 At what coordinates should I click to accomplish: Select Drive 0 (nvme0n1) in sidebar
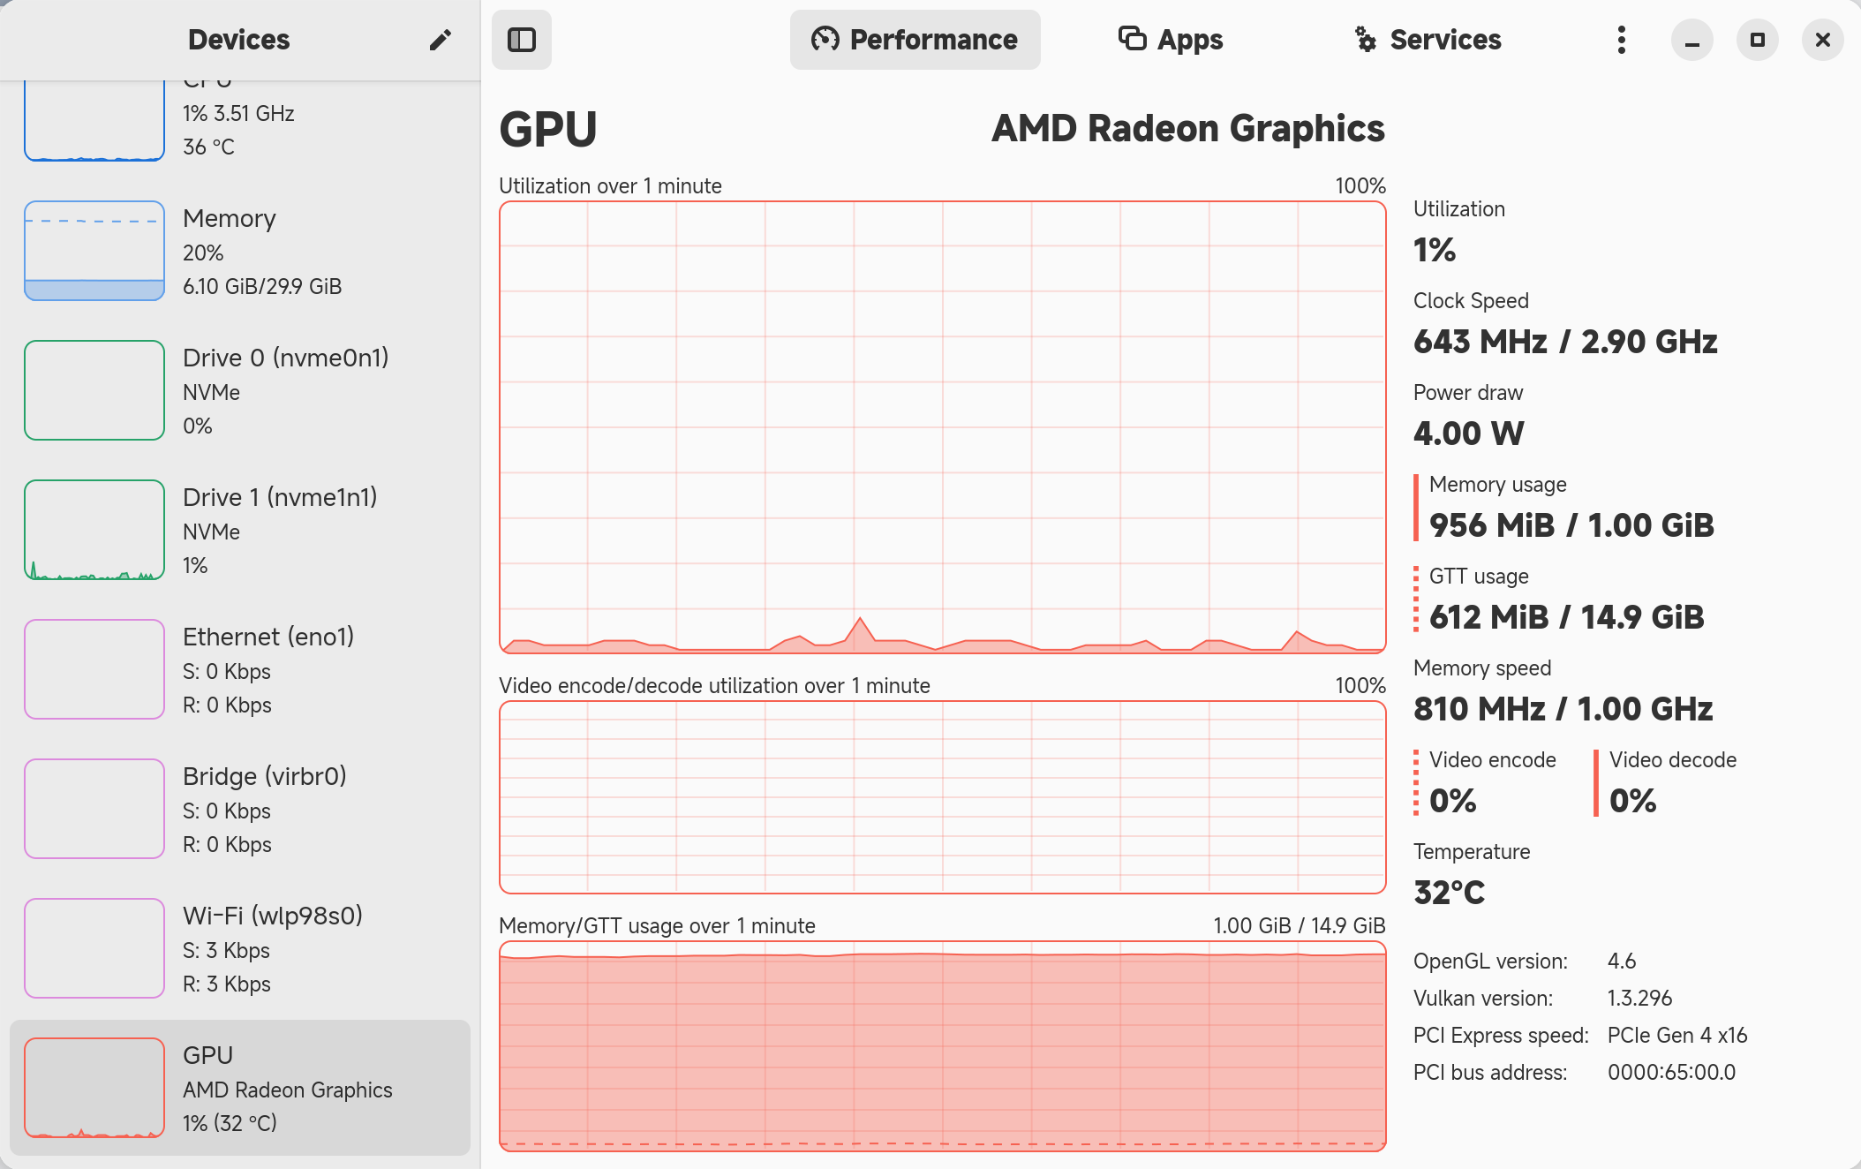point(240,391)
